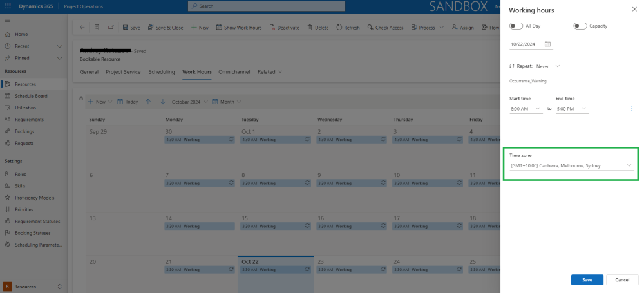
Task: Open the Related tab dropdown
Action: click(x=270, y=72)
